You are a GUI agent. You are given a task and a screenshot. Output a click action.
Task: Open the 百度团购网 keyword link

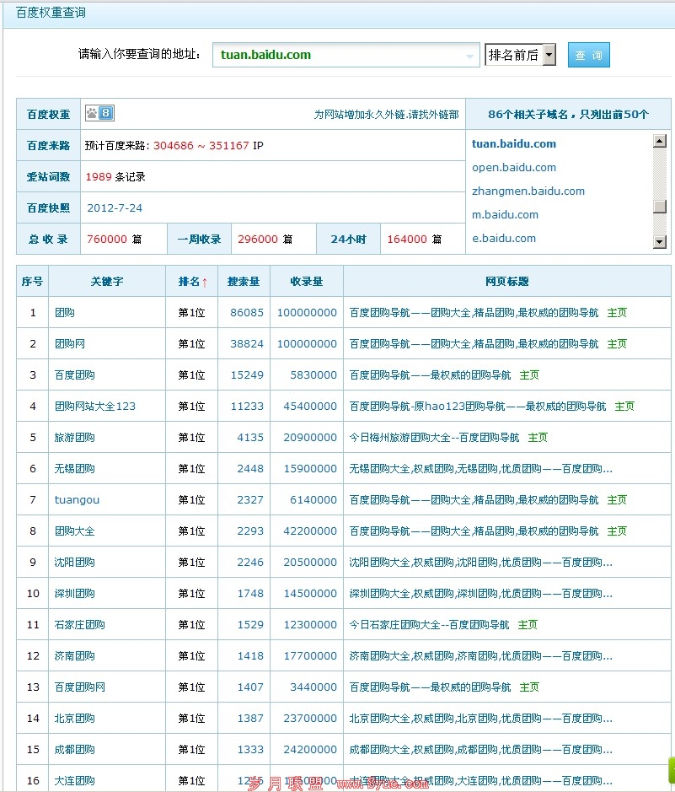pos(80,687)
